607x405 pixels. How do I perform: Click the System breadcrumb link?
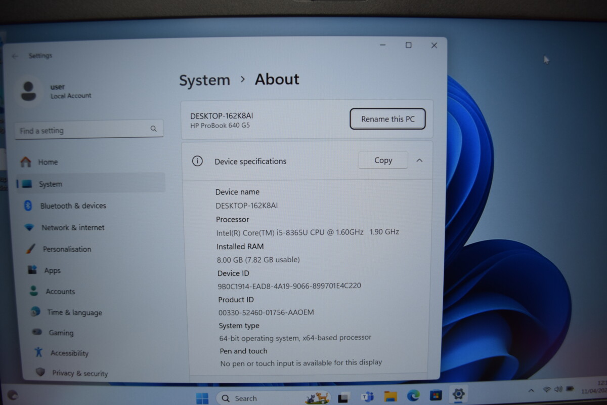(204, 80)
